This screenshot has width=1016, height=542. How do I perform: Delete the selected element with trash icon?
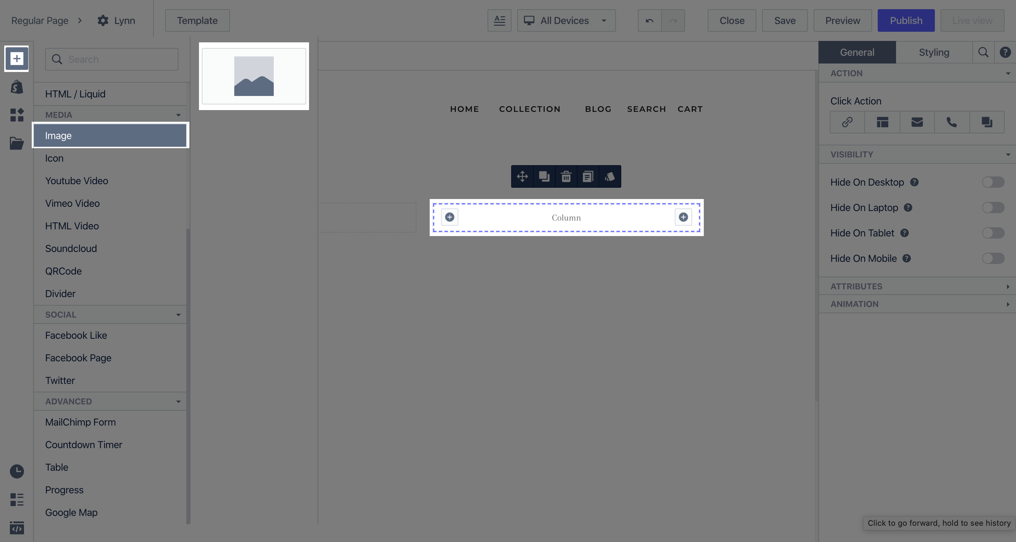(x=566, y=176)
